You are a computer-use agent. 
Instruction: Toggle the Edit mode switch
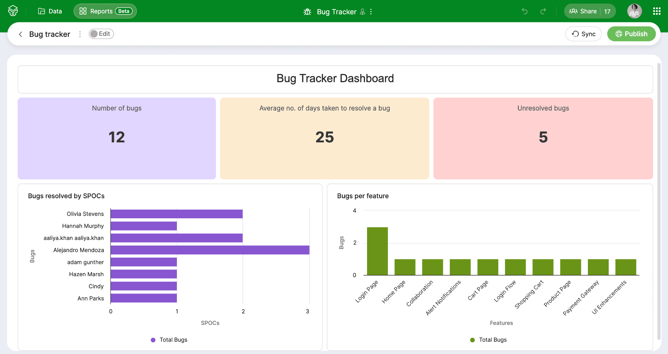101,34
